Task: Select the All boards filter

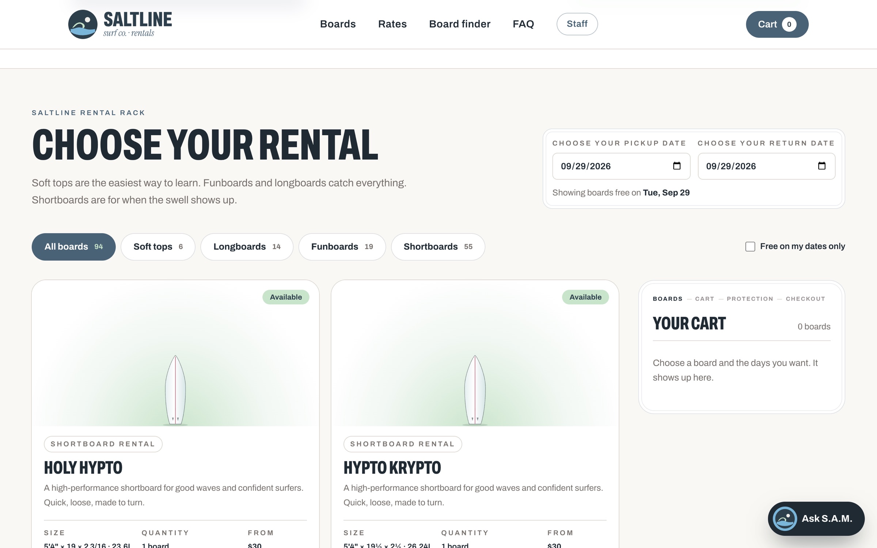Action: (x=73, y=247)
